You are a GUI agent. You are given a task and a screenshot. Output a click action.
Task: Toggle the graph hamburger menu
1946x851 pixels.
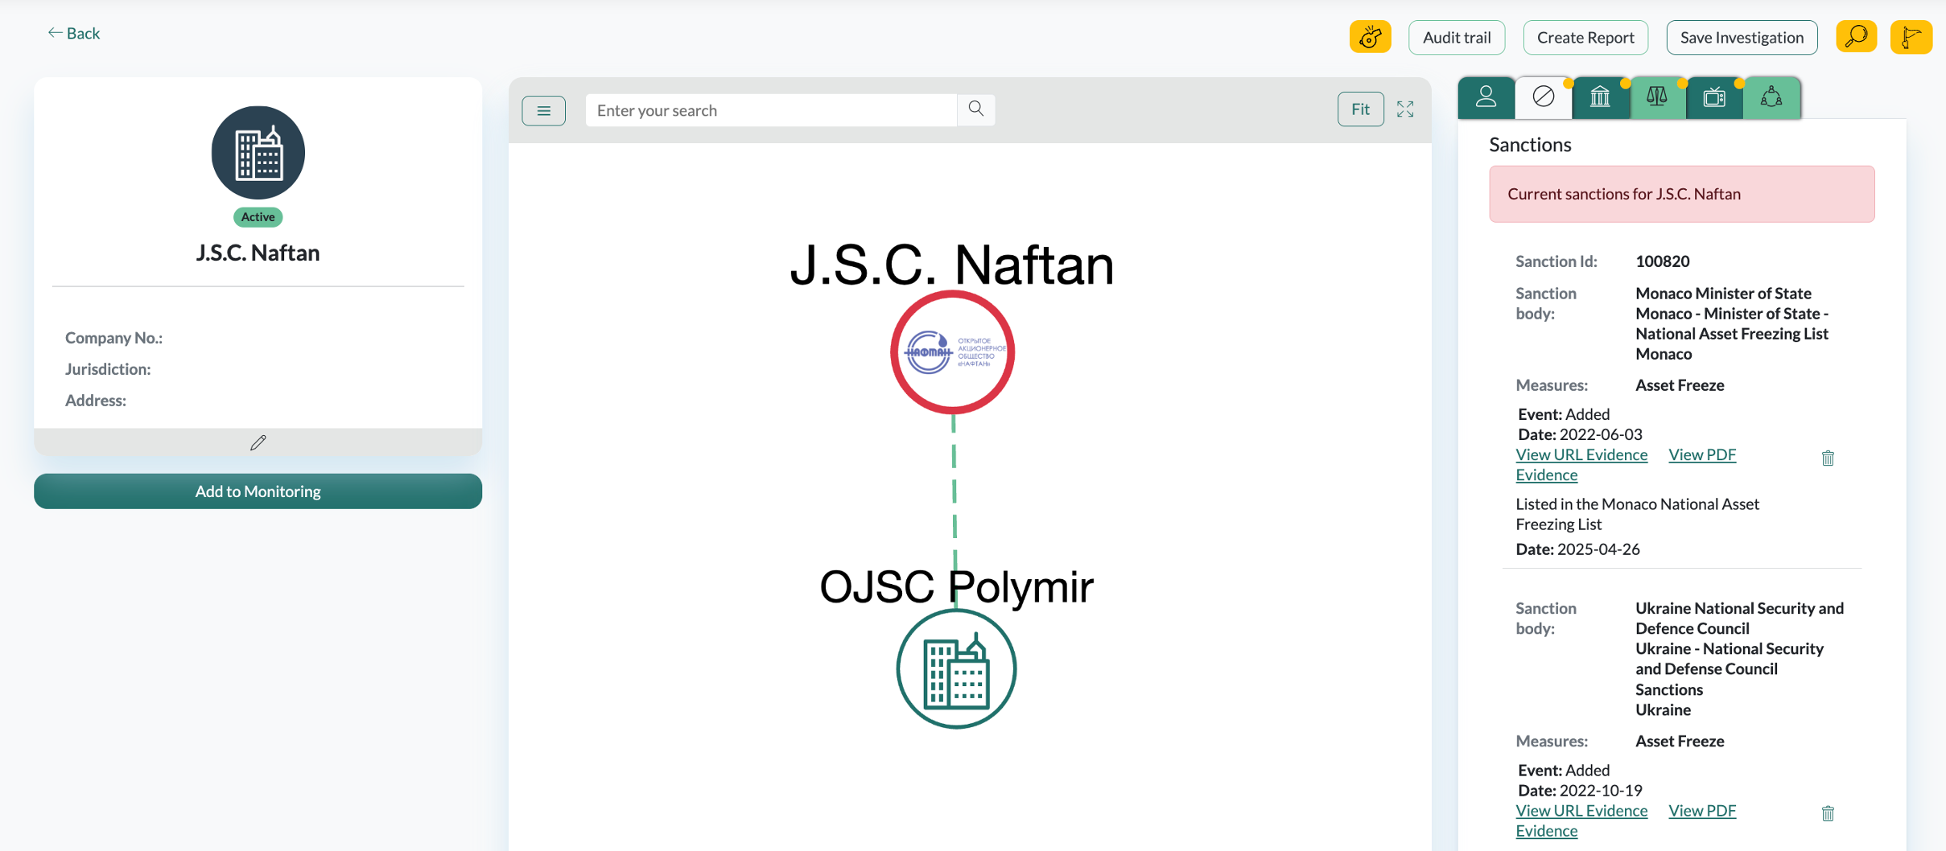coord(543,110)
